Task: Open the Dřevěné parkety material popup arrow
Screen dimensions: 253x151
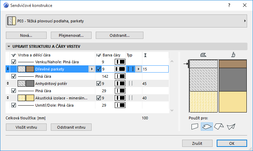Action: 91,69
